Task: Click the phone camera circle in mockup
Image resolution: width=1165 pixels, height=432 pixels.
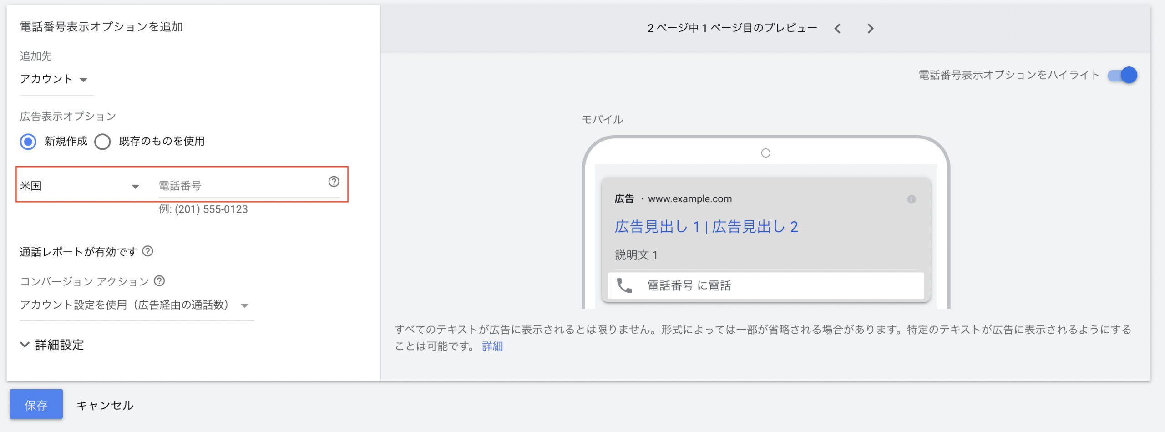Action: [x=765, y=153]
